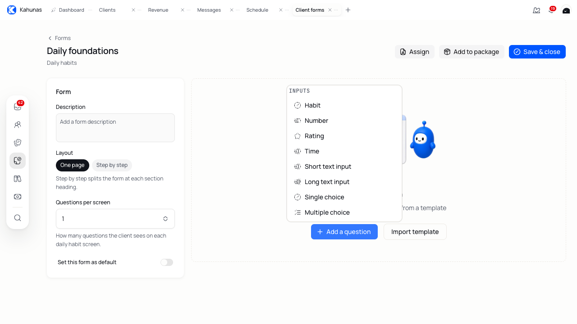Open the library books icon in sidebar

click(x=18, y=179)
